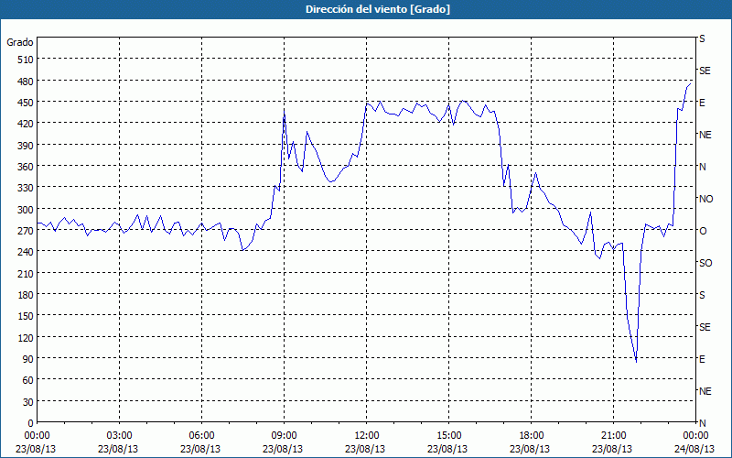732x458 pixels.
Task: Select the 'N' compass label level with 0
Action: click(702, 423)
